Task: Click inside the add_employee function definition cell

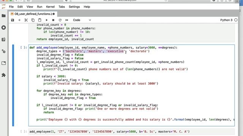Action: click(131, 85)
